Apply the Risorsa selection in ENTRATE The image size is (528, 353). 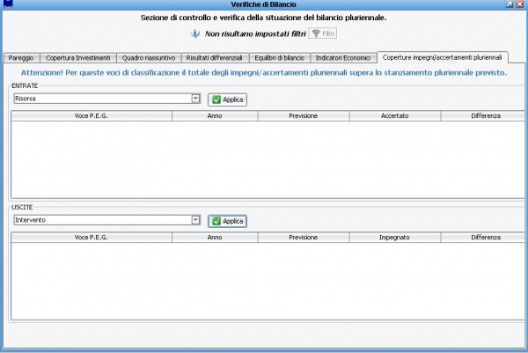tap(227, 99)
